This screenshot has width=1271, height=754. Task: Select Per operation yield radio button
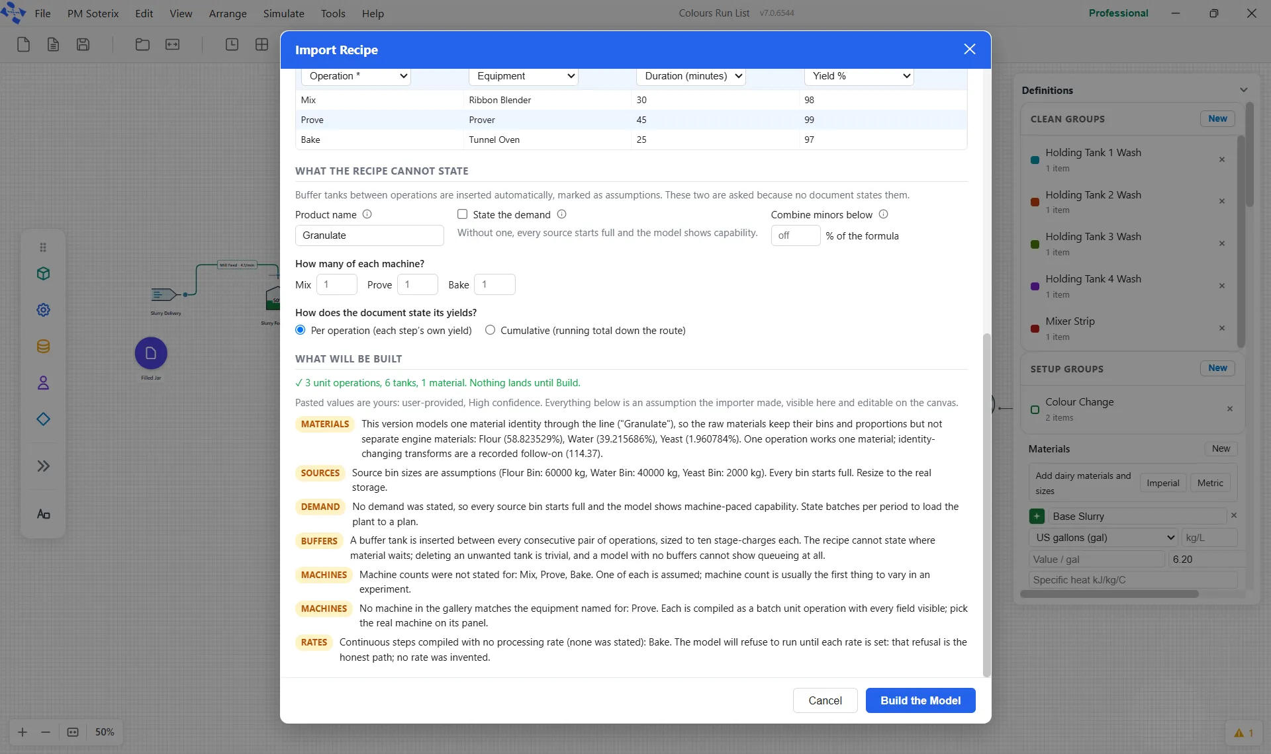point(301,330)
